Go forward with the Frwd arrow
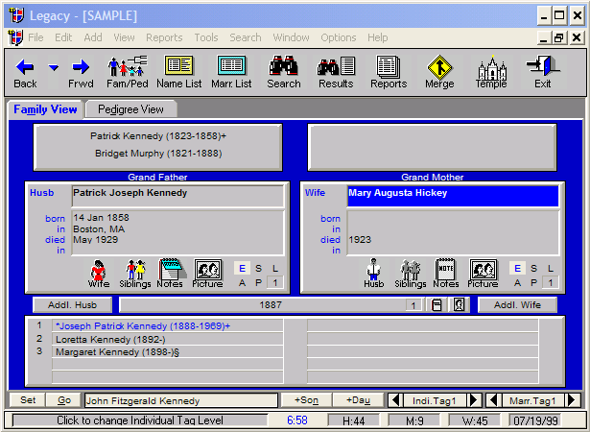Viewport: 590px width, 432px height. point(81,73)
